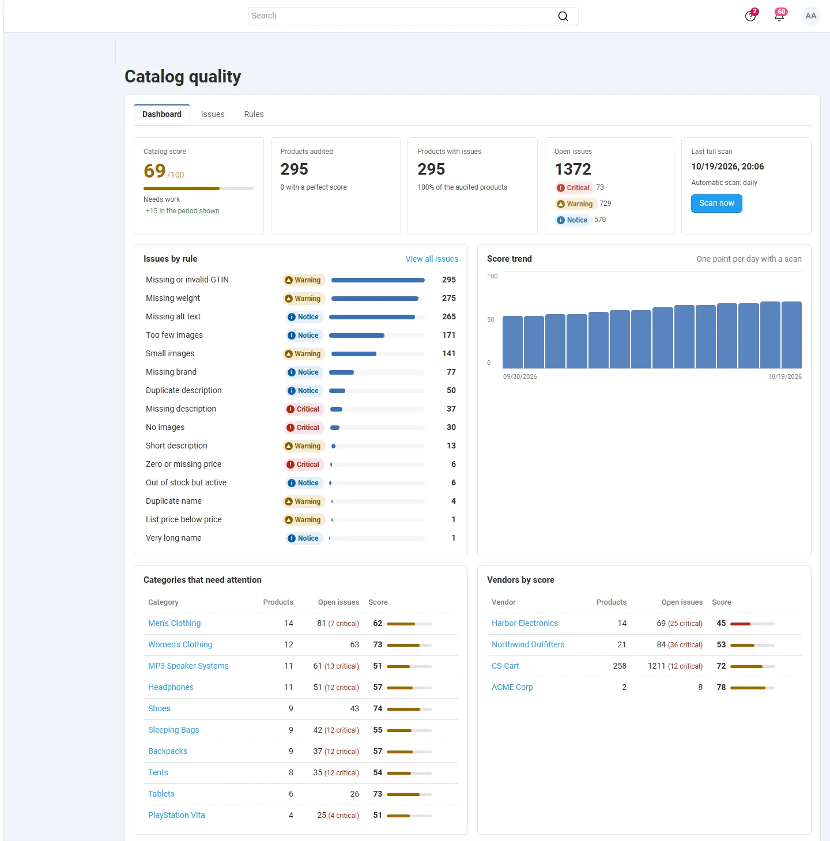Viewport: 830px width, 841px height.
Task: Click the No images rule name
Action: [x=165, y=428]
